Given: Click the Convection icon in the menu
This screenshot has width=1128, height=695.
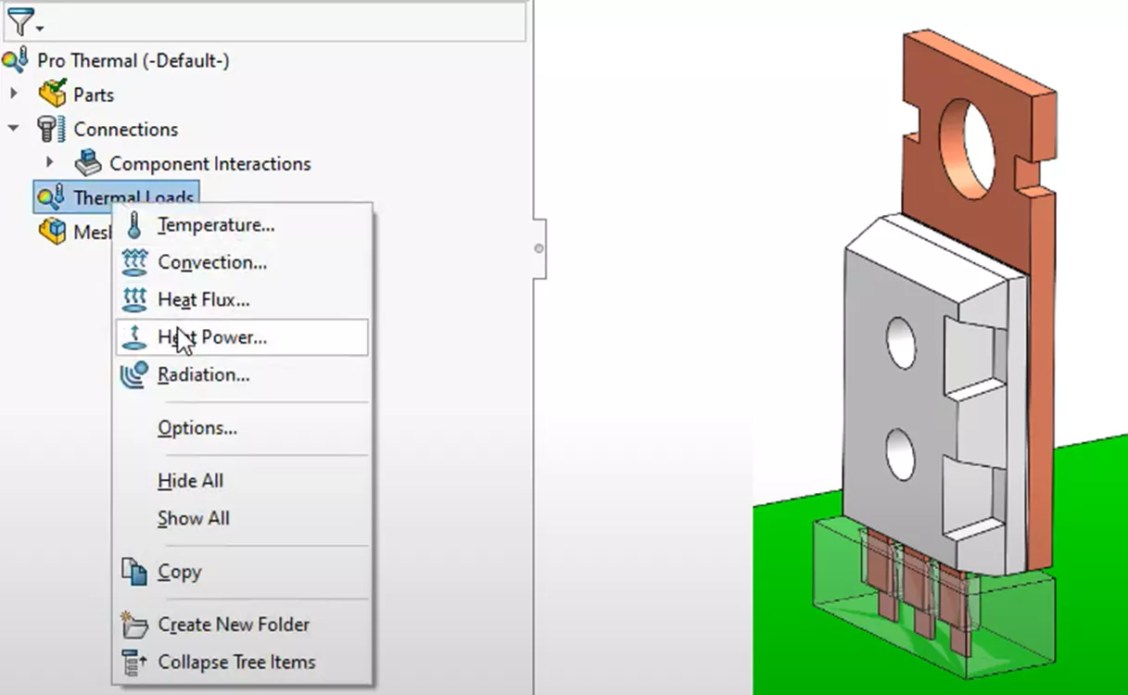Looking at the screenshot, I should pyautogui.click(x=133, y=262).
